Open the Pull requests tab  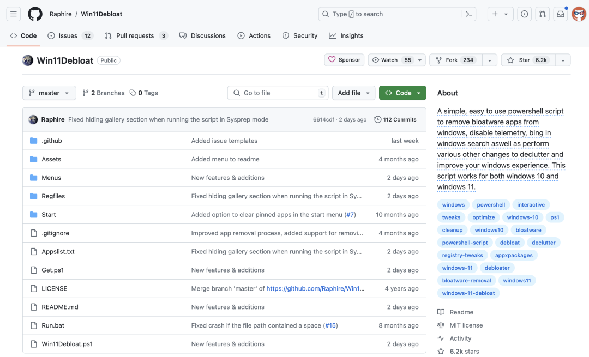click(x=136, y=36)
